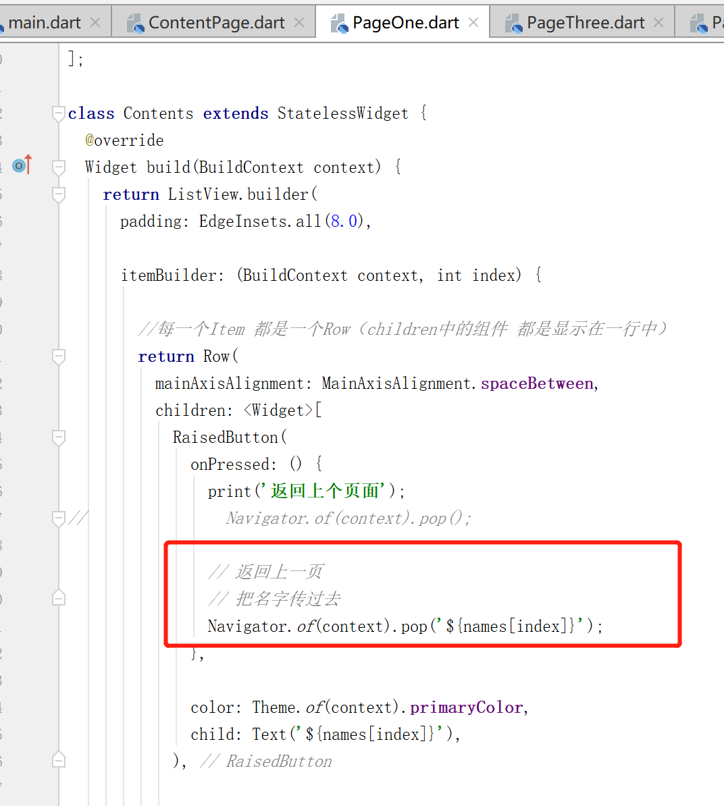Collapse the RaisedButton fold marker

59,438
